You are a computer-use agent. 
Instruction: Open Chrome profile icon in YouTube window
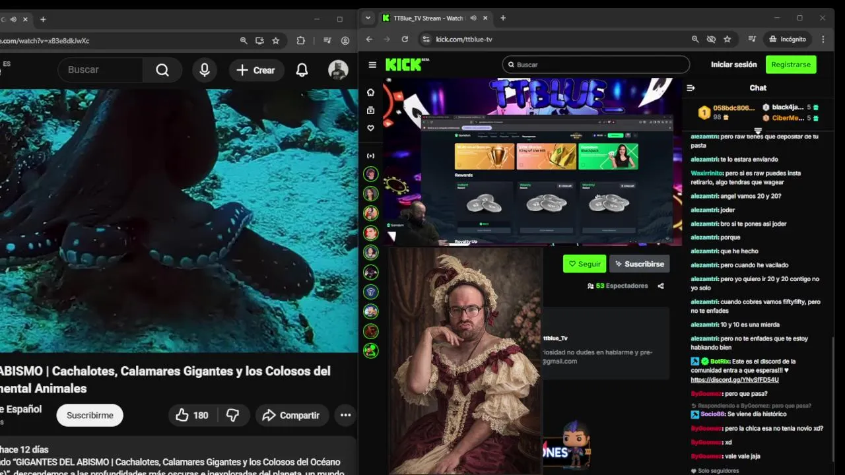[345, 40]
